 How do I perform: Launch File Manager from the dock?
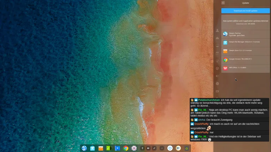92,148
